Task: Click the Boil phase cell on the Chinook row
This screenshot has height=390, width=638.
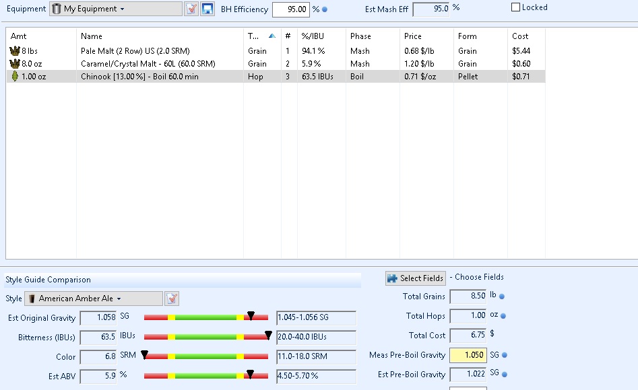Action: (x=357, y=77)
